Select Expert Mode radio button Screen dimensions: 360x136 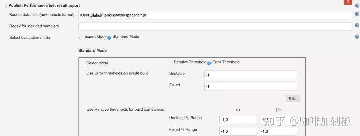81,38
